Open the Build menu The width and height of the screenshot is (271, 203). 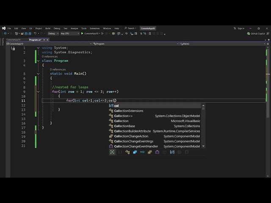(x=48, y=28)
